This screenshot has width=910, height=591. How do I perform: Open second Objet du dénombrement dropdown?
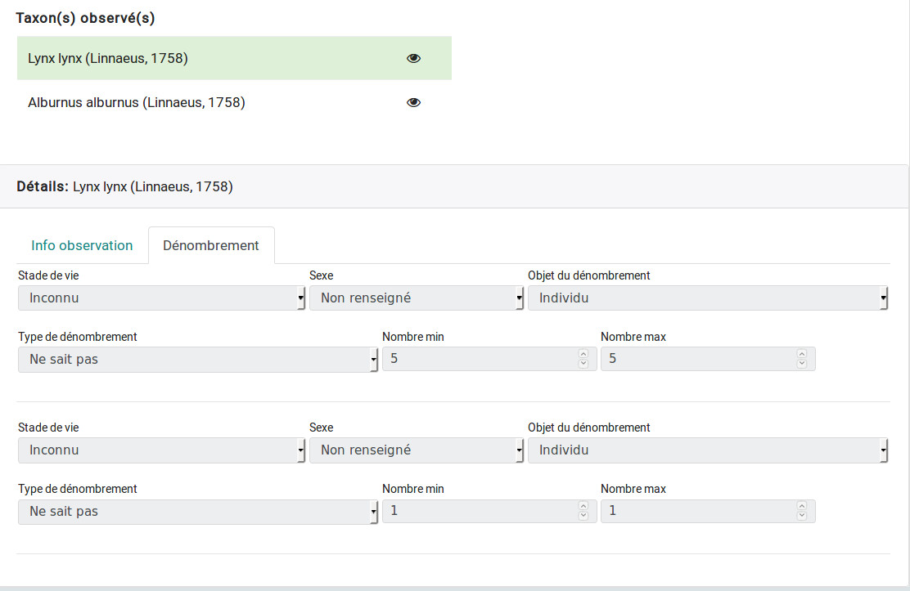tap(707, 450)
